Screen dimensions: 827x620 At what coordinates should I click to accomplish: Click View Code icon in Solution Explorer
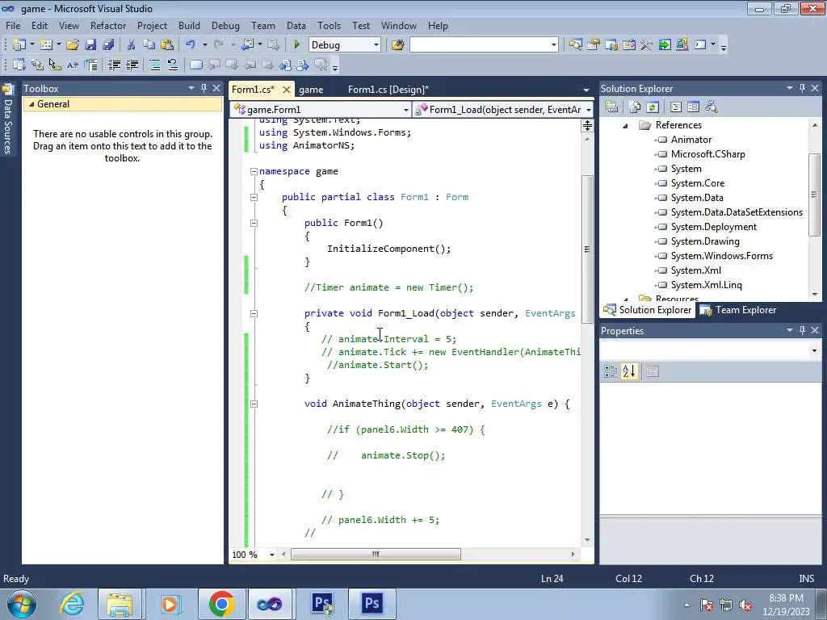pyautogui.click(x=676, y=107)
